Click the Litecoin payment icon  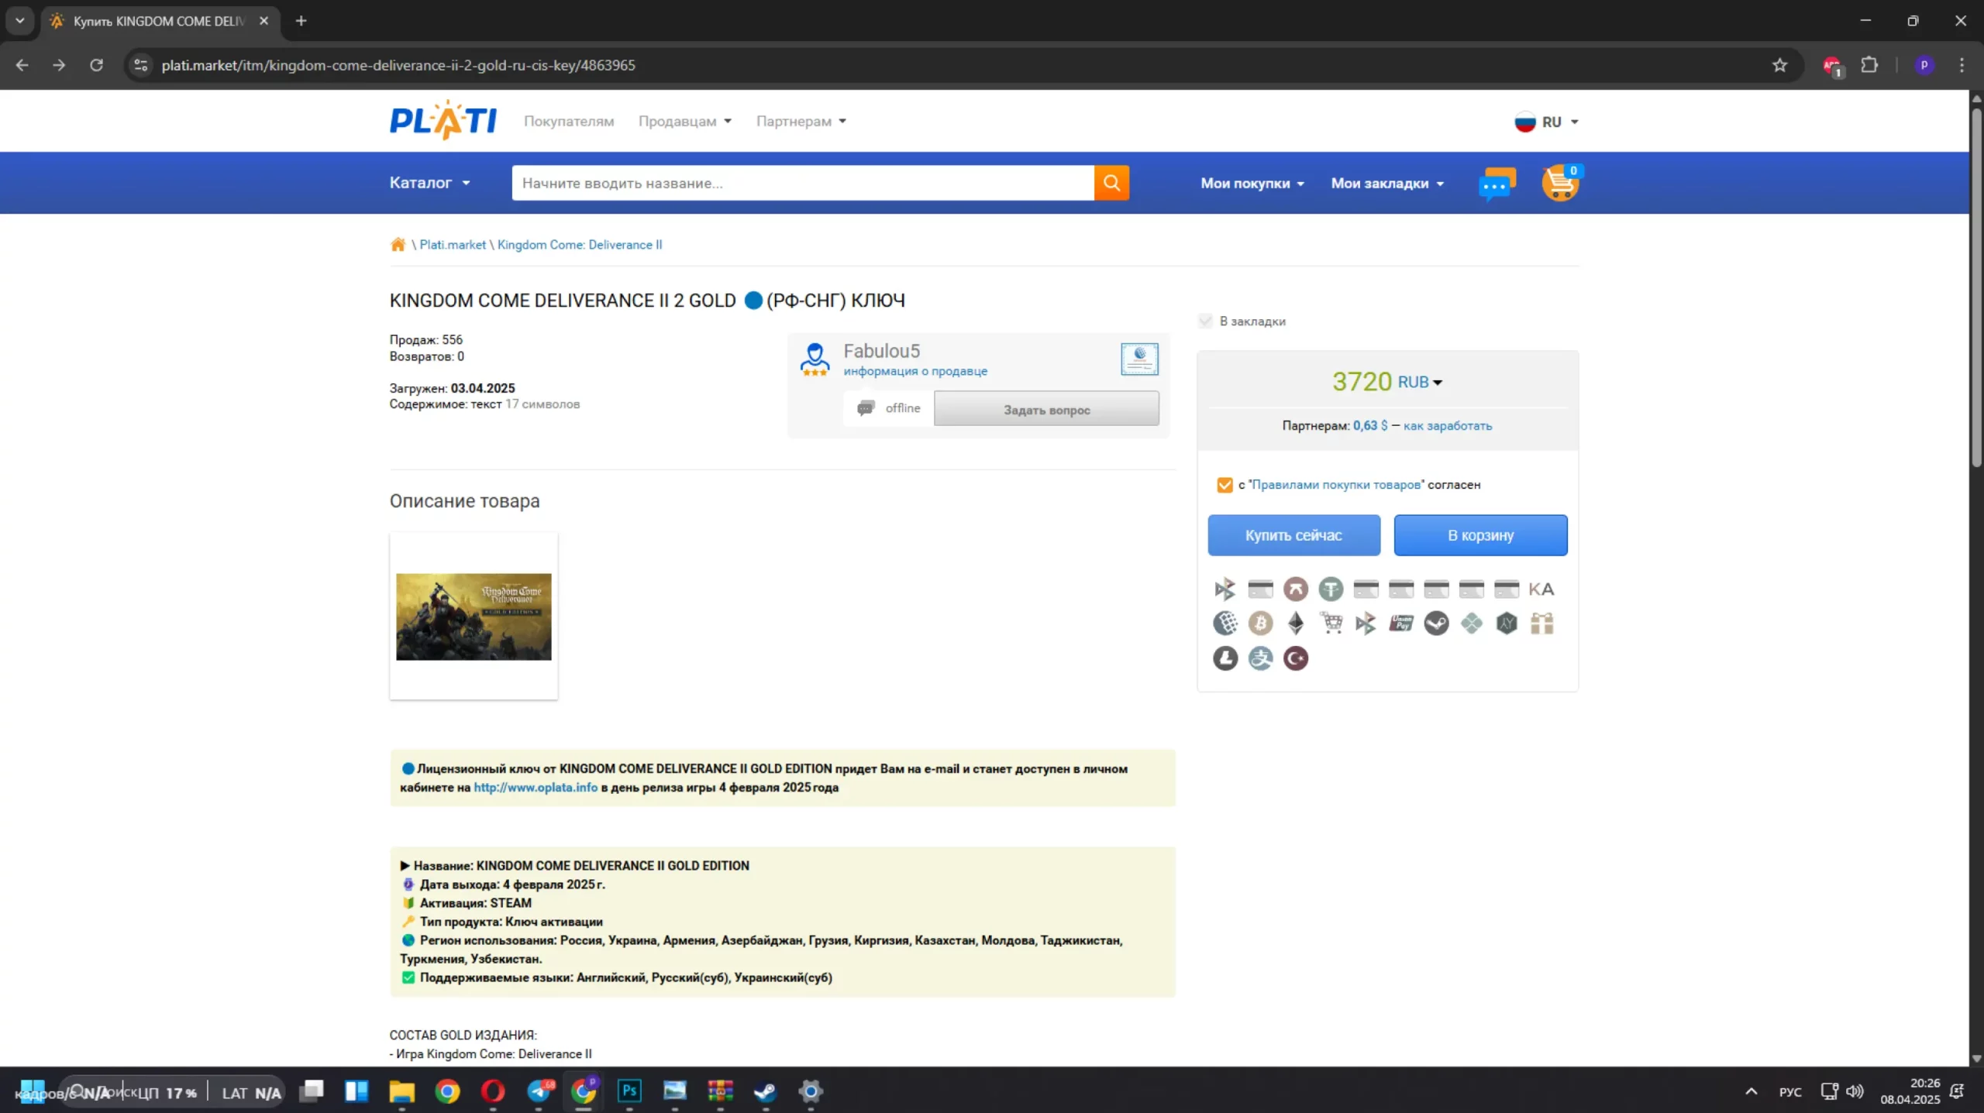pyautogui.click(x=1225, y=658)
